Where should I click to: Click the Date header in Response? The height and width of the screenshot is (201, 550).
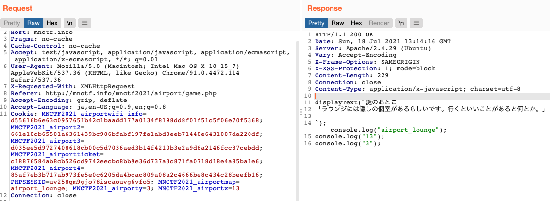pos(383,41)
